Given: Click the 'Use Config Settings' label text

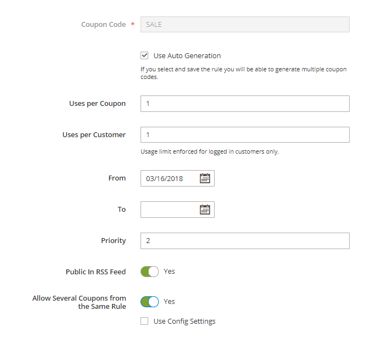Looking at the screenshot, I should 184,322.
